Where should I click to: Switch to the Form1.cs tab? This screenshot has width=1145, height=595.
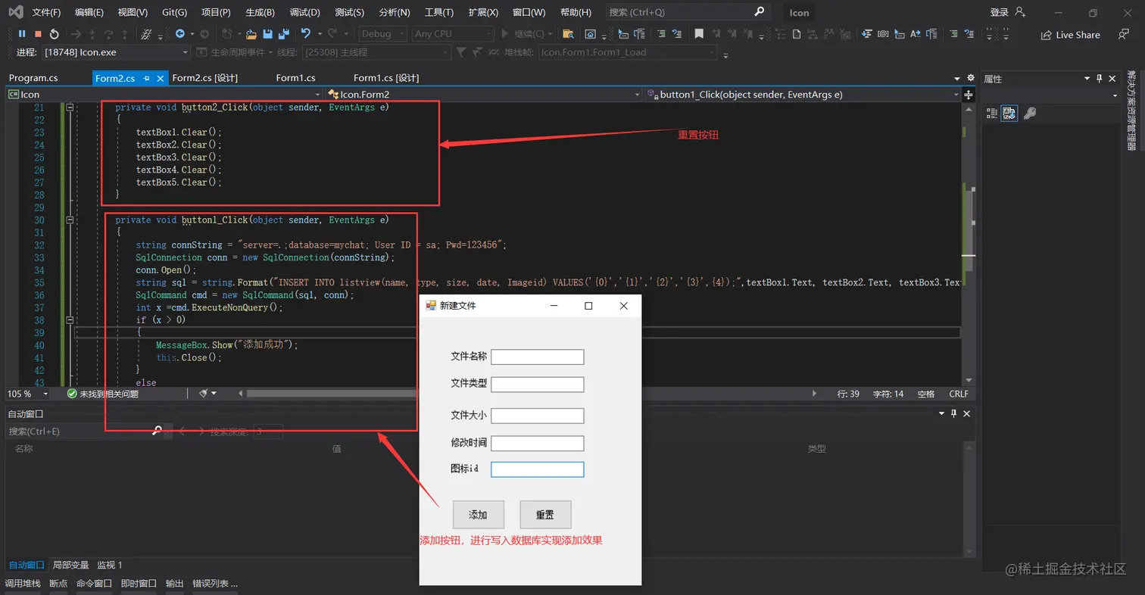point(295,78)
